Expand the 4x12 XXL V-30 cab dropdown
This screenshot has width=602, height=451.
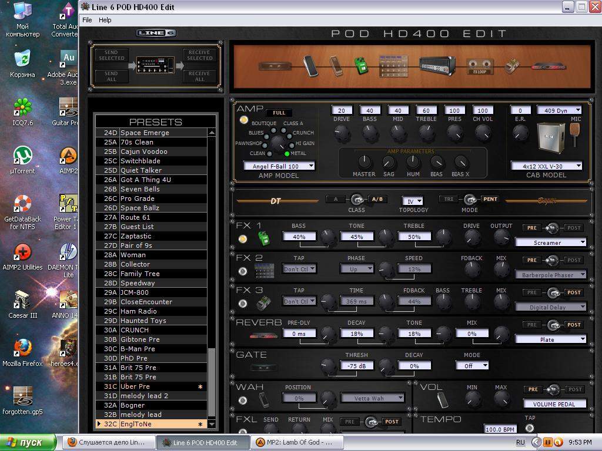pyautogui.click(x=546, y=166)
